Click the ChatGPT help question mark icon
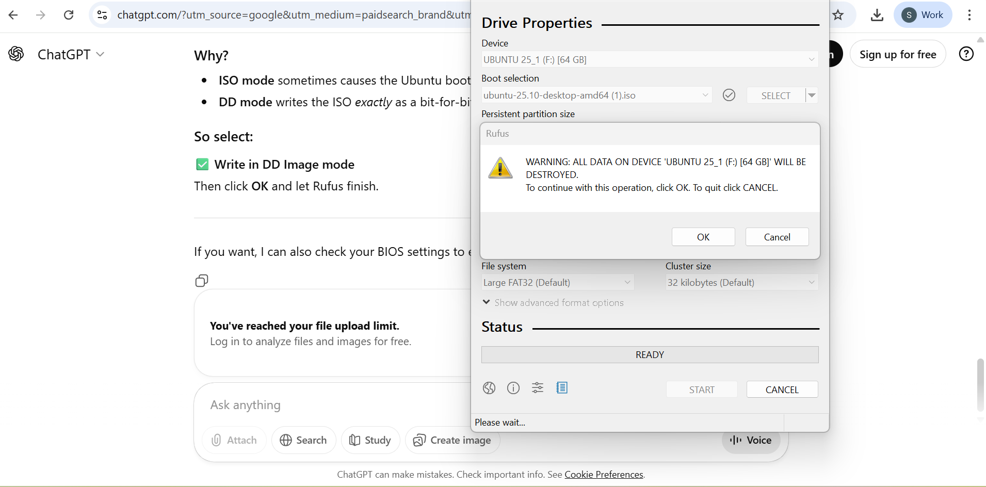Image resolution: width=986 pixels, height=487 pixels. (966, 54)
